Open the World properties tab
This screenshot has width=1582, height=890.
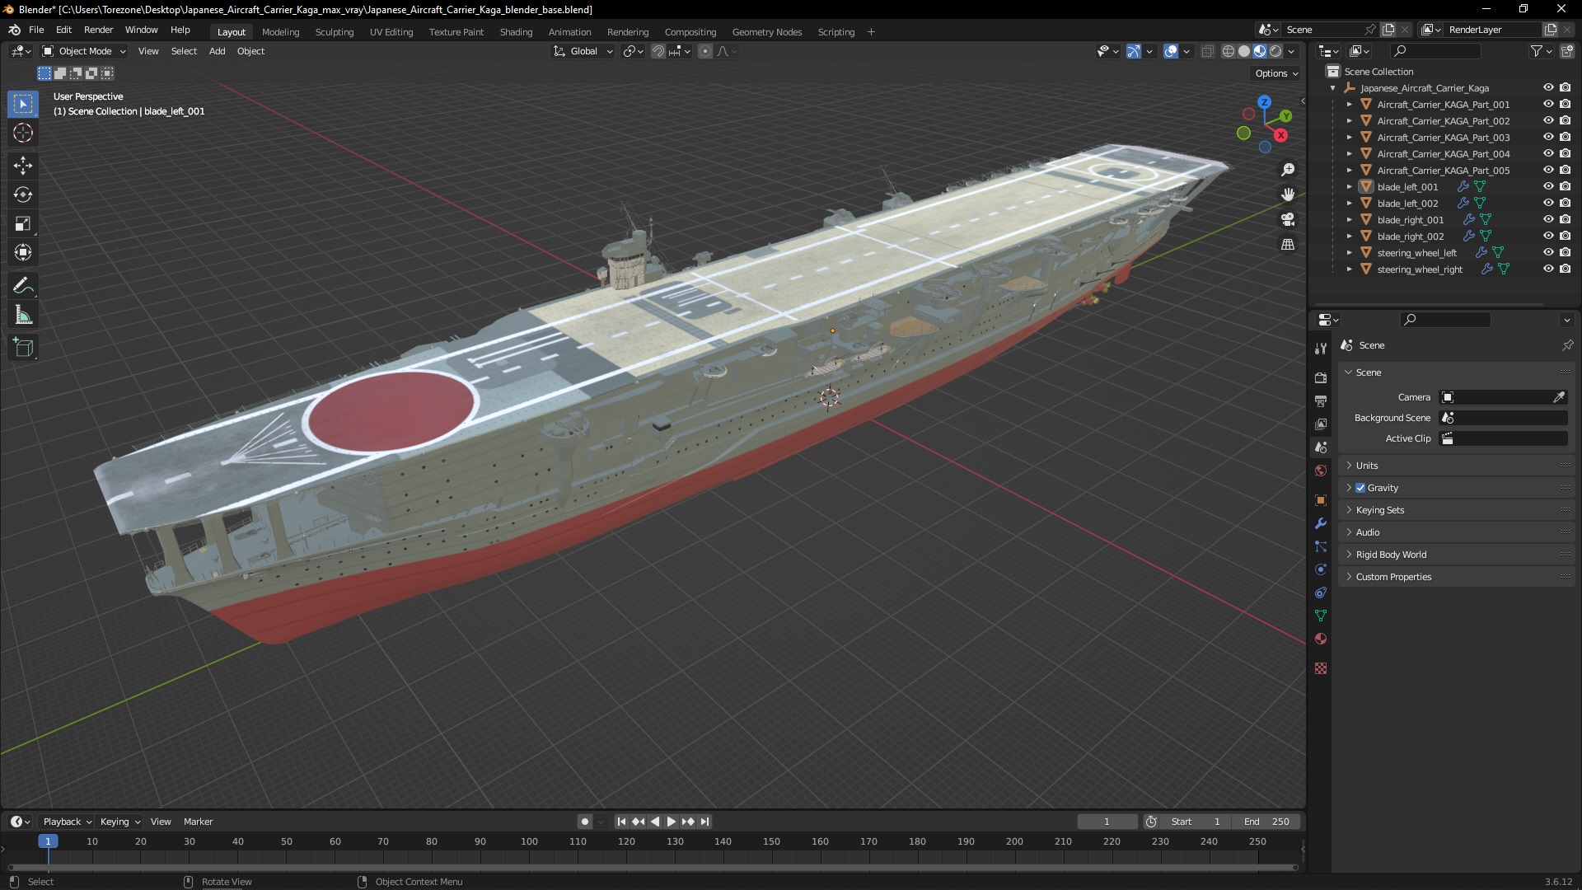pyautogui.click(x=1321, y=471)
